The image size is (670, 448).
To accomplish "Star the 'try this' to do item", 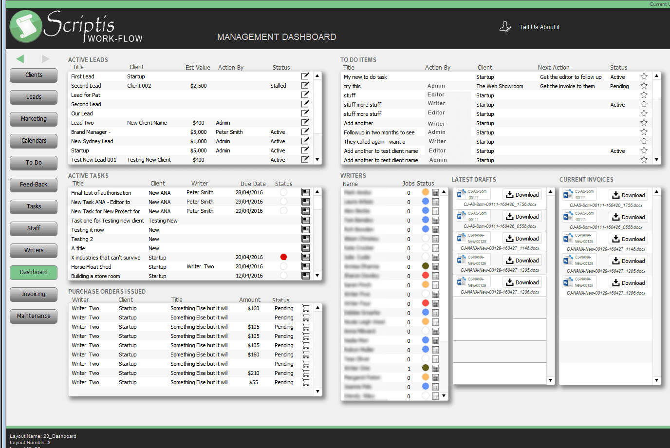I will 644,86.
